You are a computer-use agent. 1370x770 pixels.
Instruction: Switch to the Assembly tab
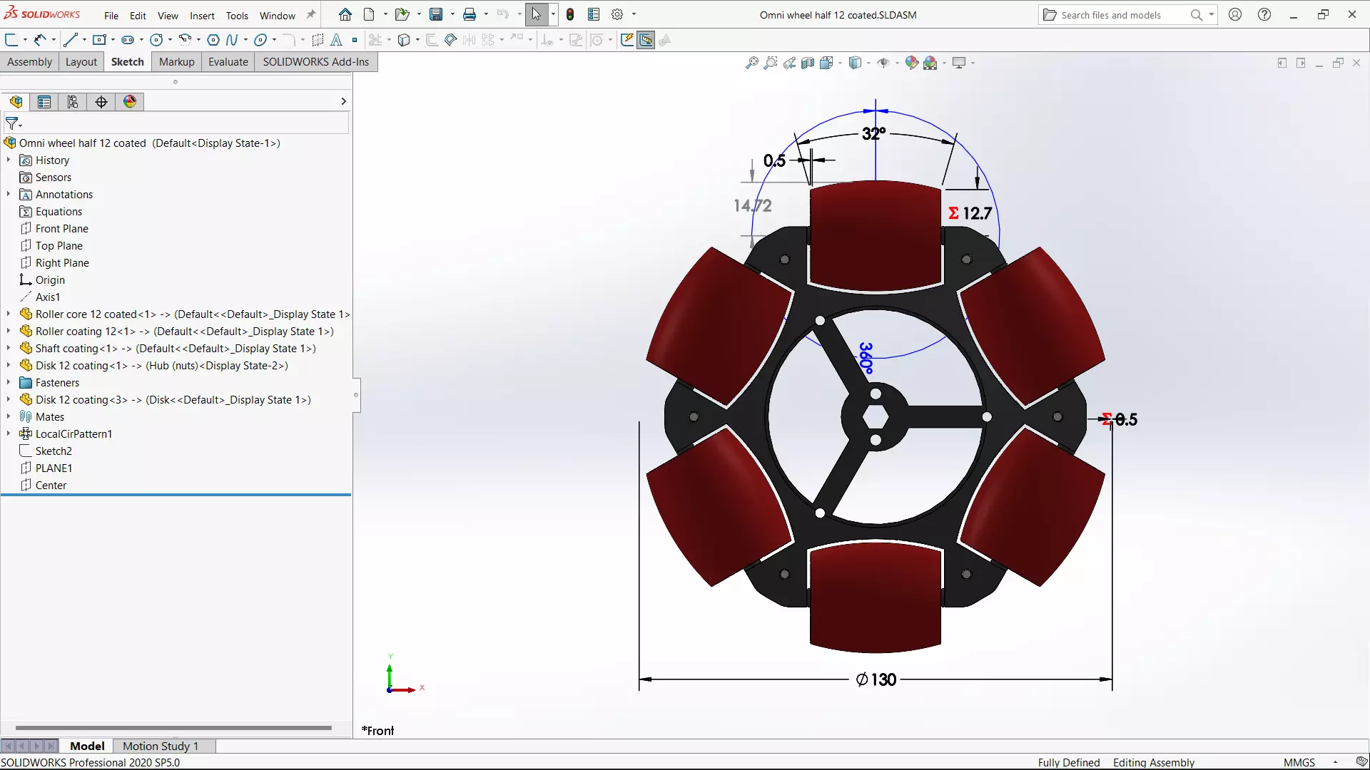click(x=29, y=62)
